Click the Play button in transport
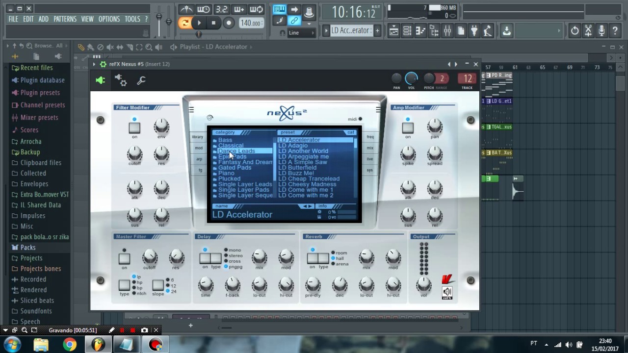The width and height of the screenshot is (628, 353). point(199,23)
